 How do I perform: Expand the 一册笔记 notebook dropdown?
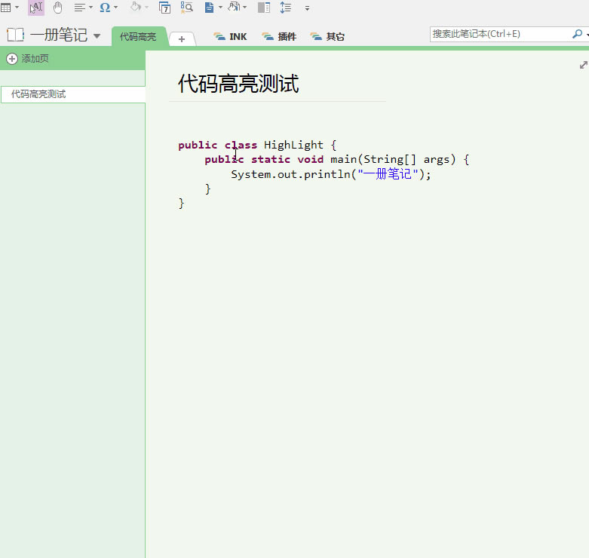(97, 36)
